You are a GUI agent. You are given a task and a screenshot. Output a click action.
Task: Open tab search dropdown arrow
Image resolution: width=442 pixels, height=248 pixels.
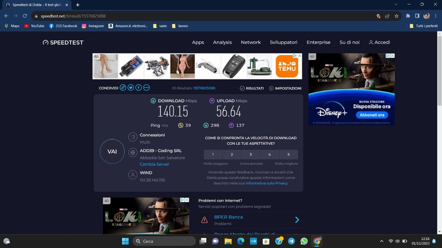[396, 4]
